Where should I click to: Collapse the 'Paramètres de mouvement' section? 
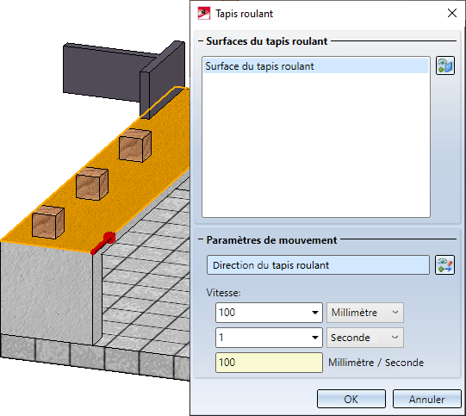pyautogui.click(x=201, y=239)
